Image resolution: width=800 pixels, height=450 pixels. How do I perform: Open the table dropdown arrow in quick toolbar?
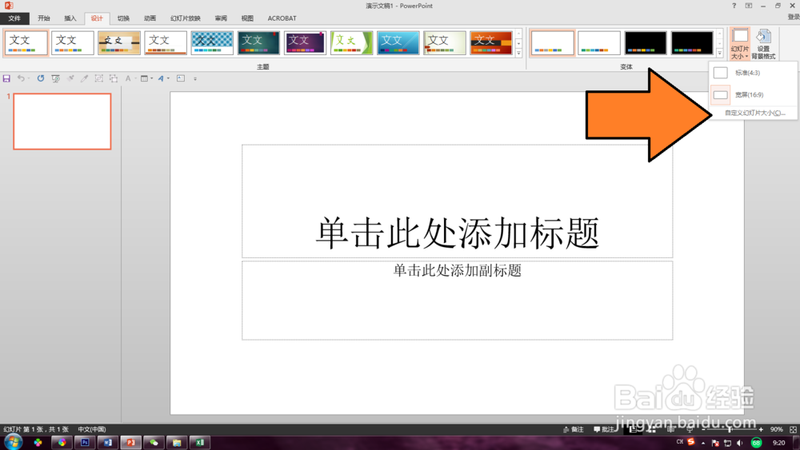[151, 78]
